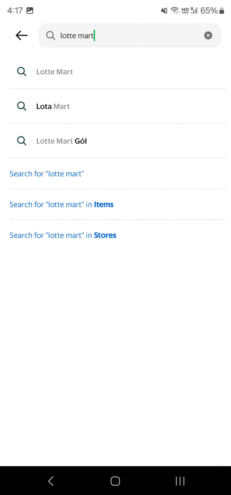The width and height of the screenshot is (231, 495).
Task: Tap the magnifier icon inside search field
Action: [51, 35]
